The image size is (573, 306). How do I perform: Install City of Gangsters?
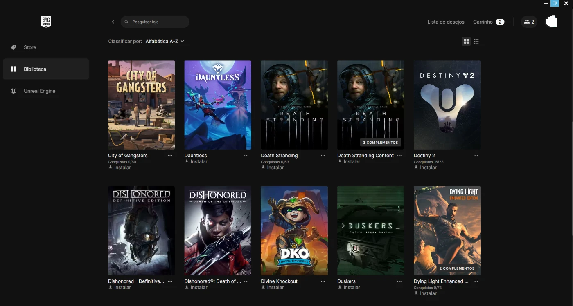click(120, 168)
